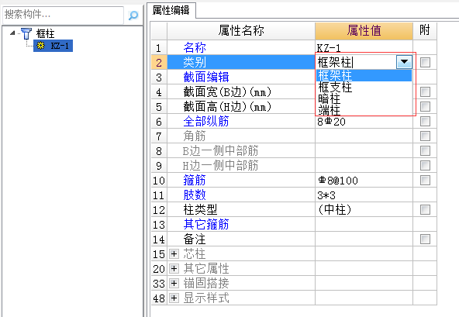Click the gear icon beside KZ-1

(40, 46)
